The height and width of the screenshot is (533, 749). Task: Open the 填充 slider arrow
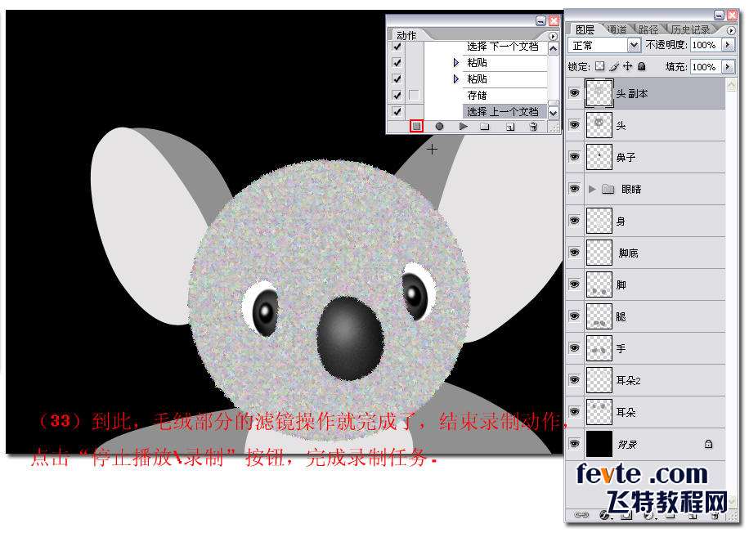[x=728, y=67]
